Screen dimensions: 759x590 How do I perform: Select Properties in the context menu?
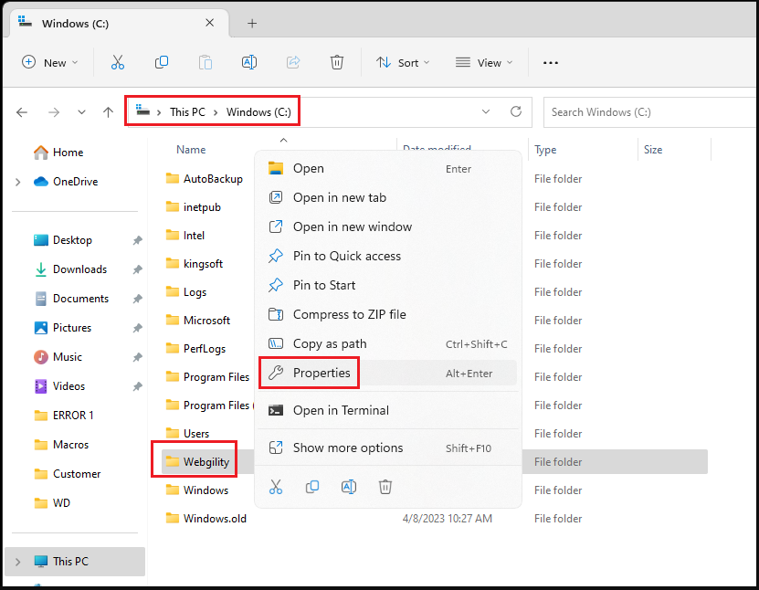[322, 373]
